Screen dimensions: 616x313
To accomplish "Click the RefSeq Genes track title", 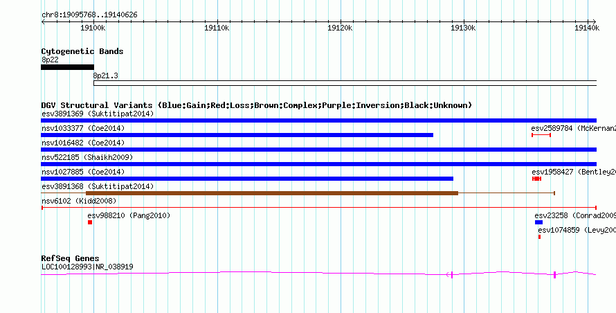I will (x=70, y=258).
